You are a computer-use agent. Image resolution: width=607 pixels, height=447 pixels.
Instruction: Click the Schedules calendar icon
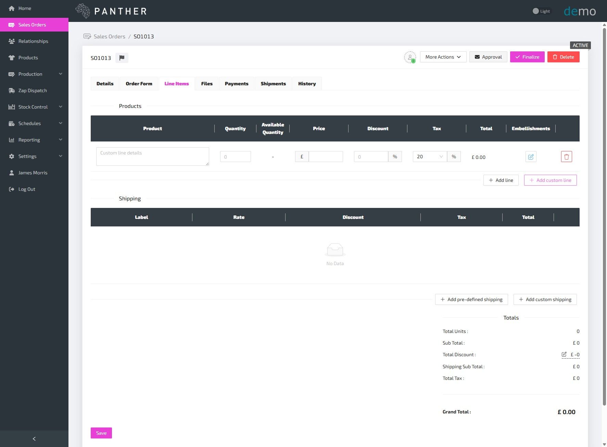click(12, 123)
